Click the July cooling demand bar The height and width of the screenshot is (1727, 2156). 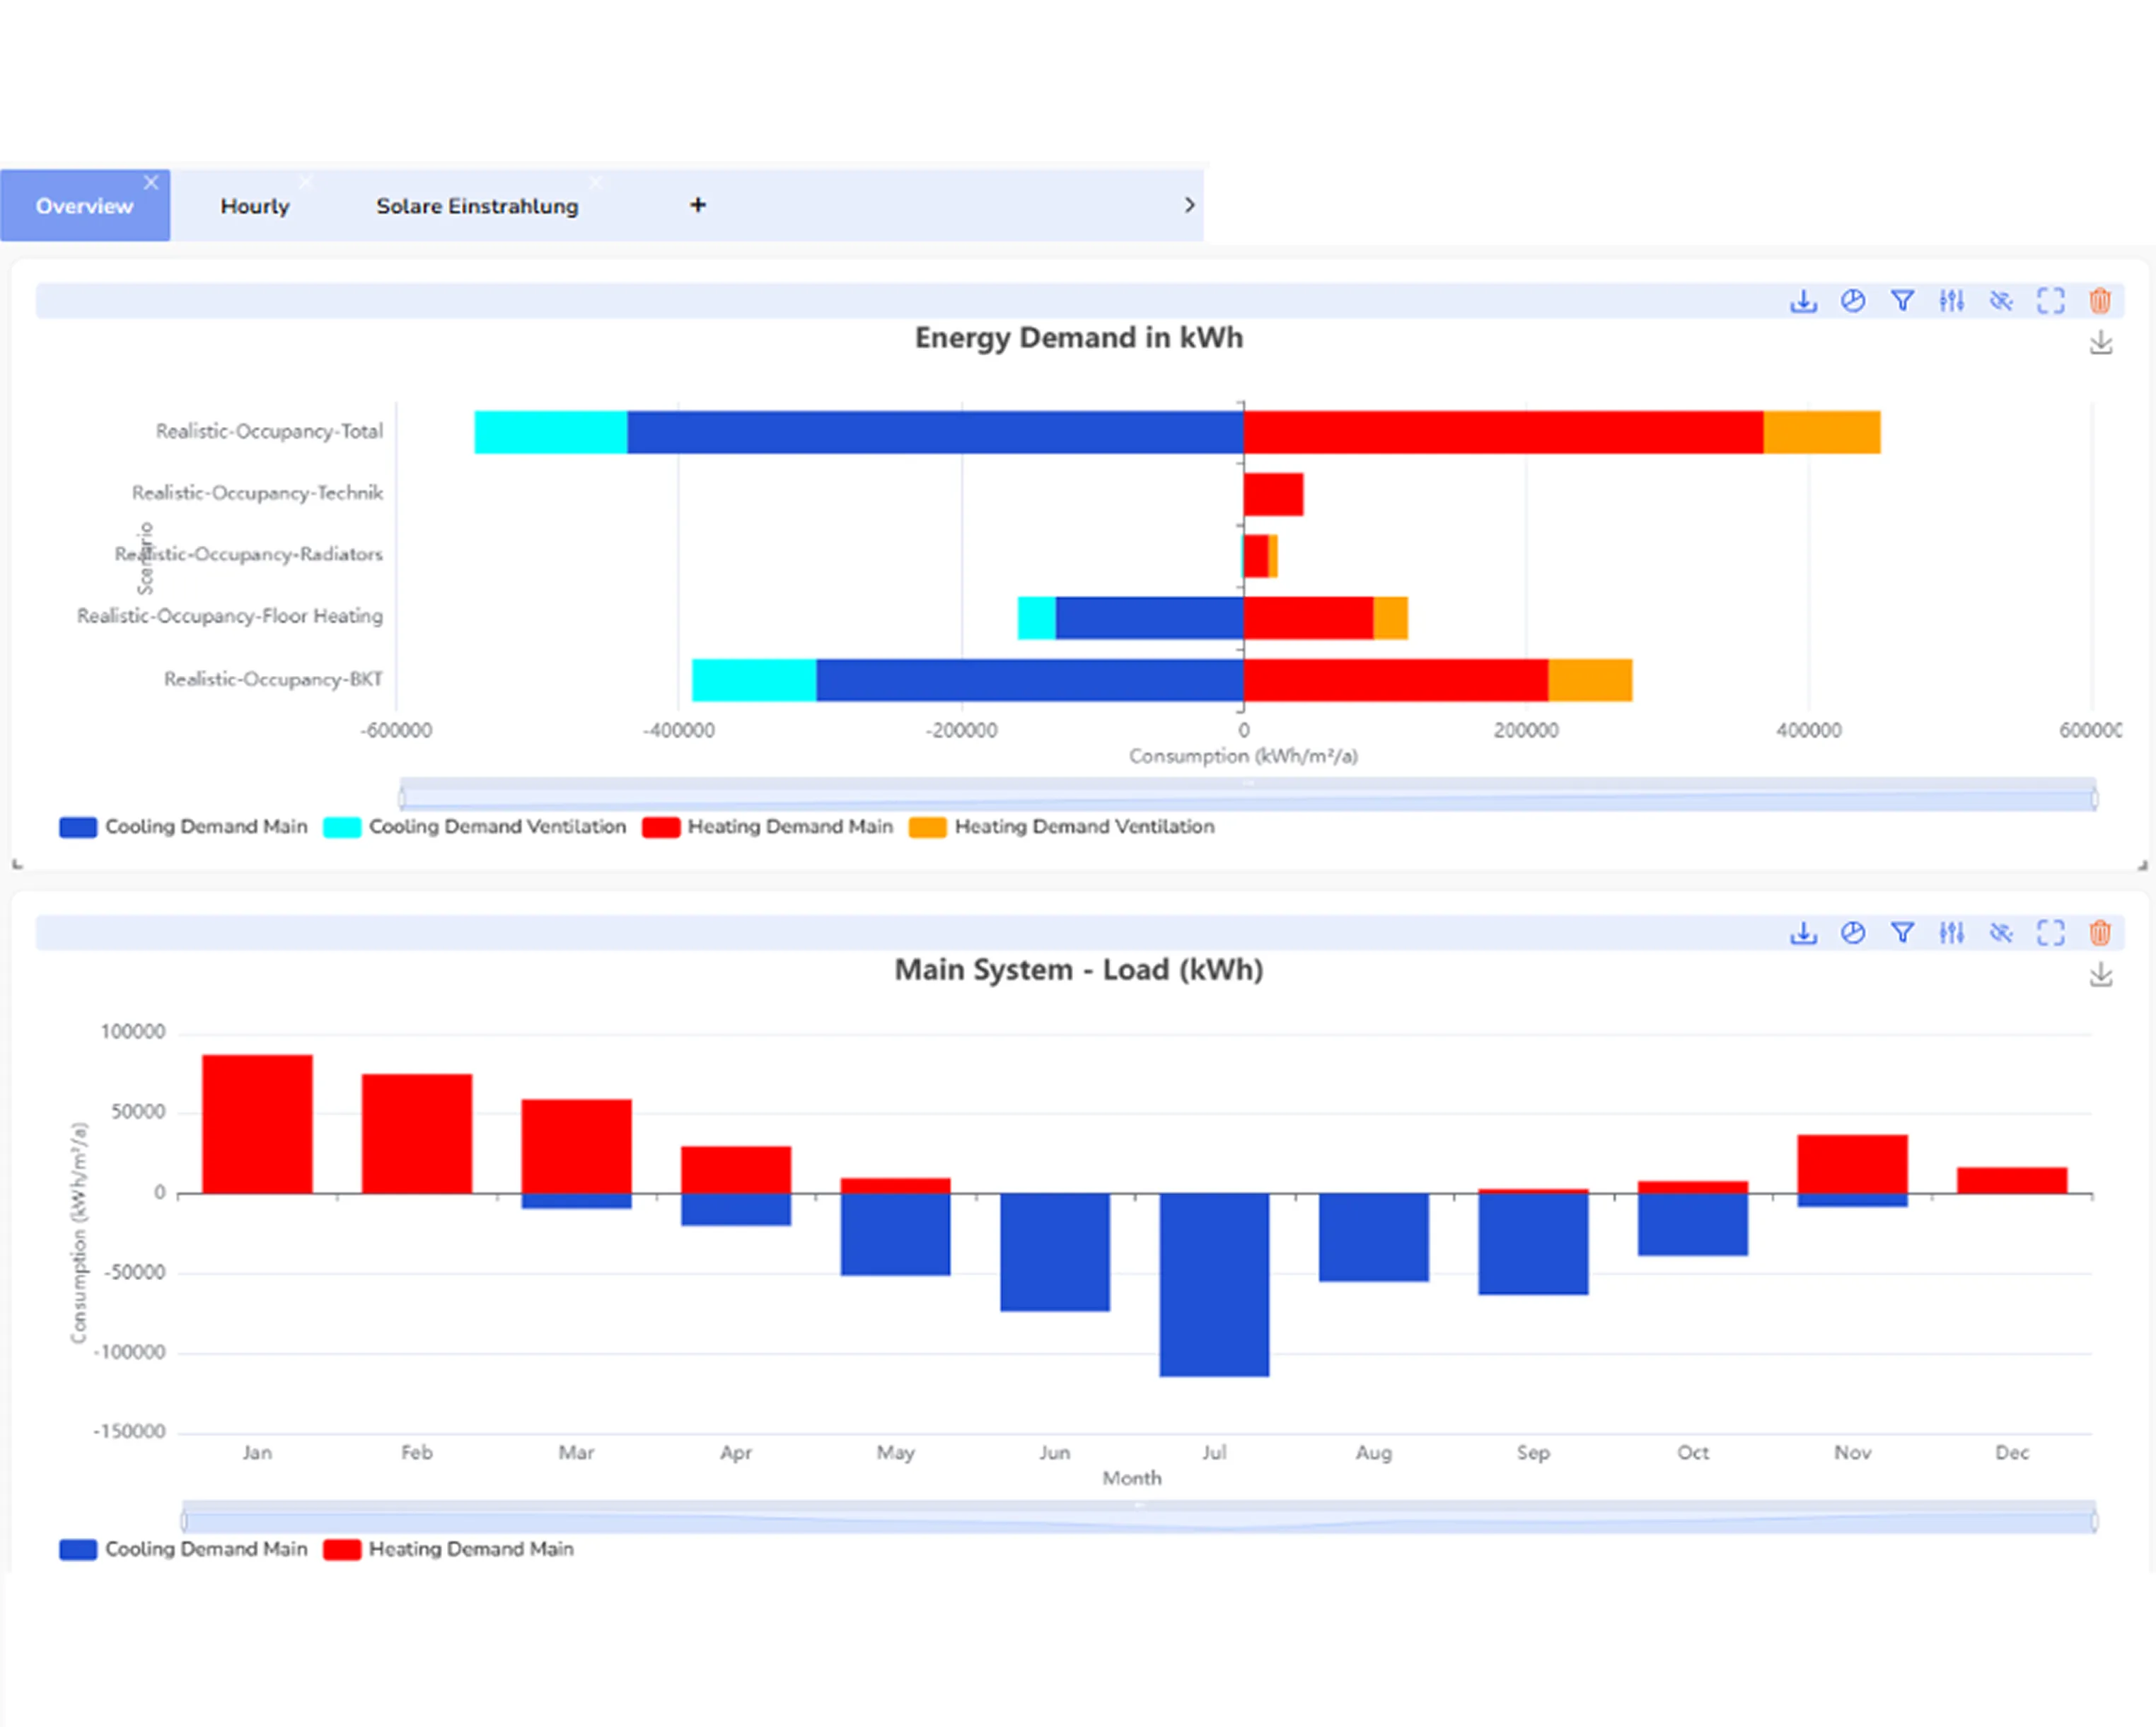point(1214,1284)
